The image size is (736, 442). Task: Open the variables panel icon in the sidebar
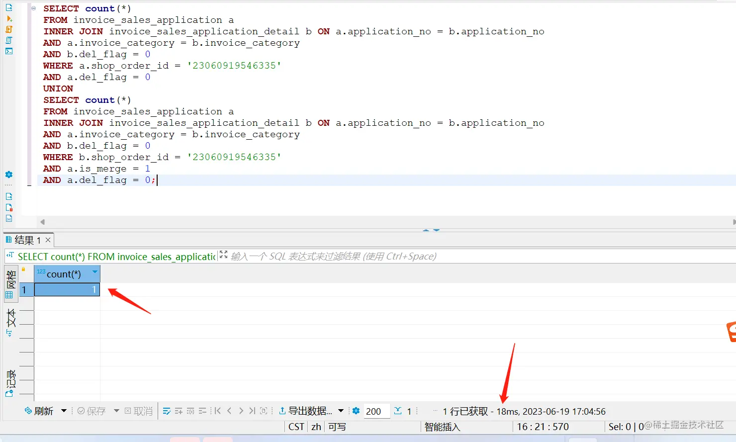[9, 218]
